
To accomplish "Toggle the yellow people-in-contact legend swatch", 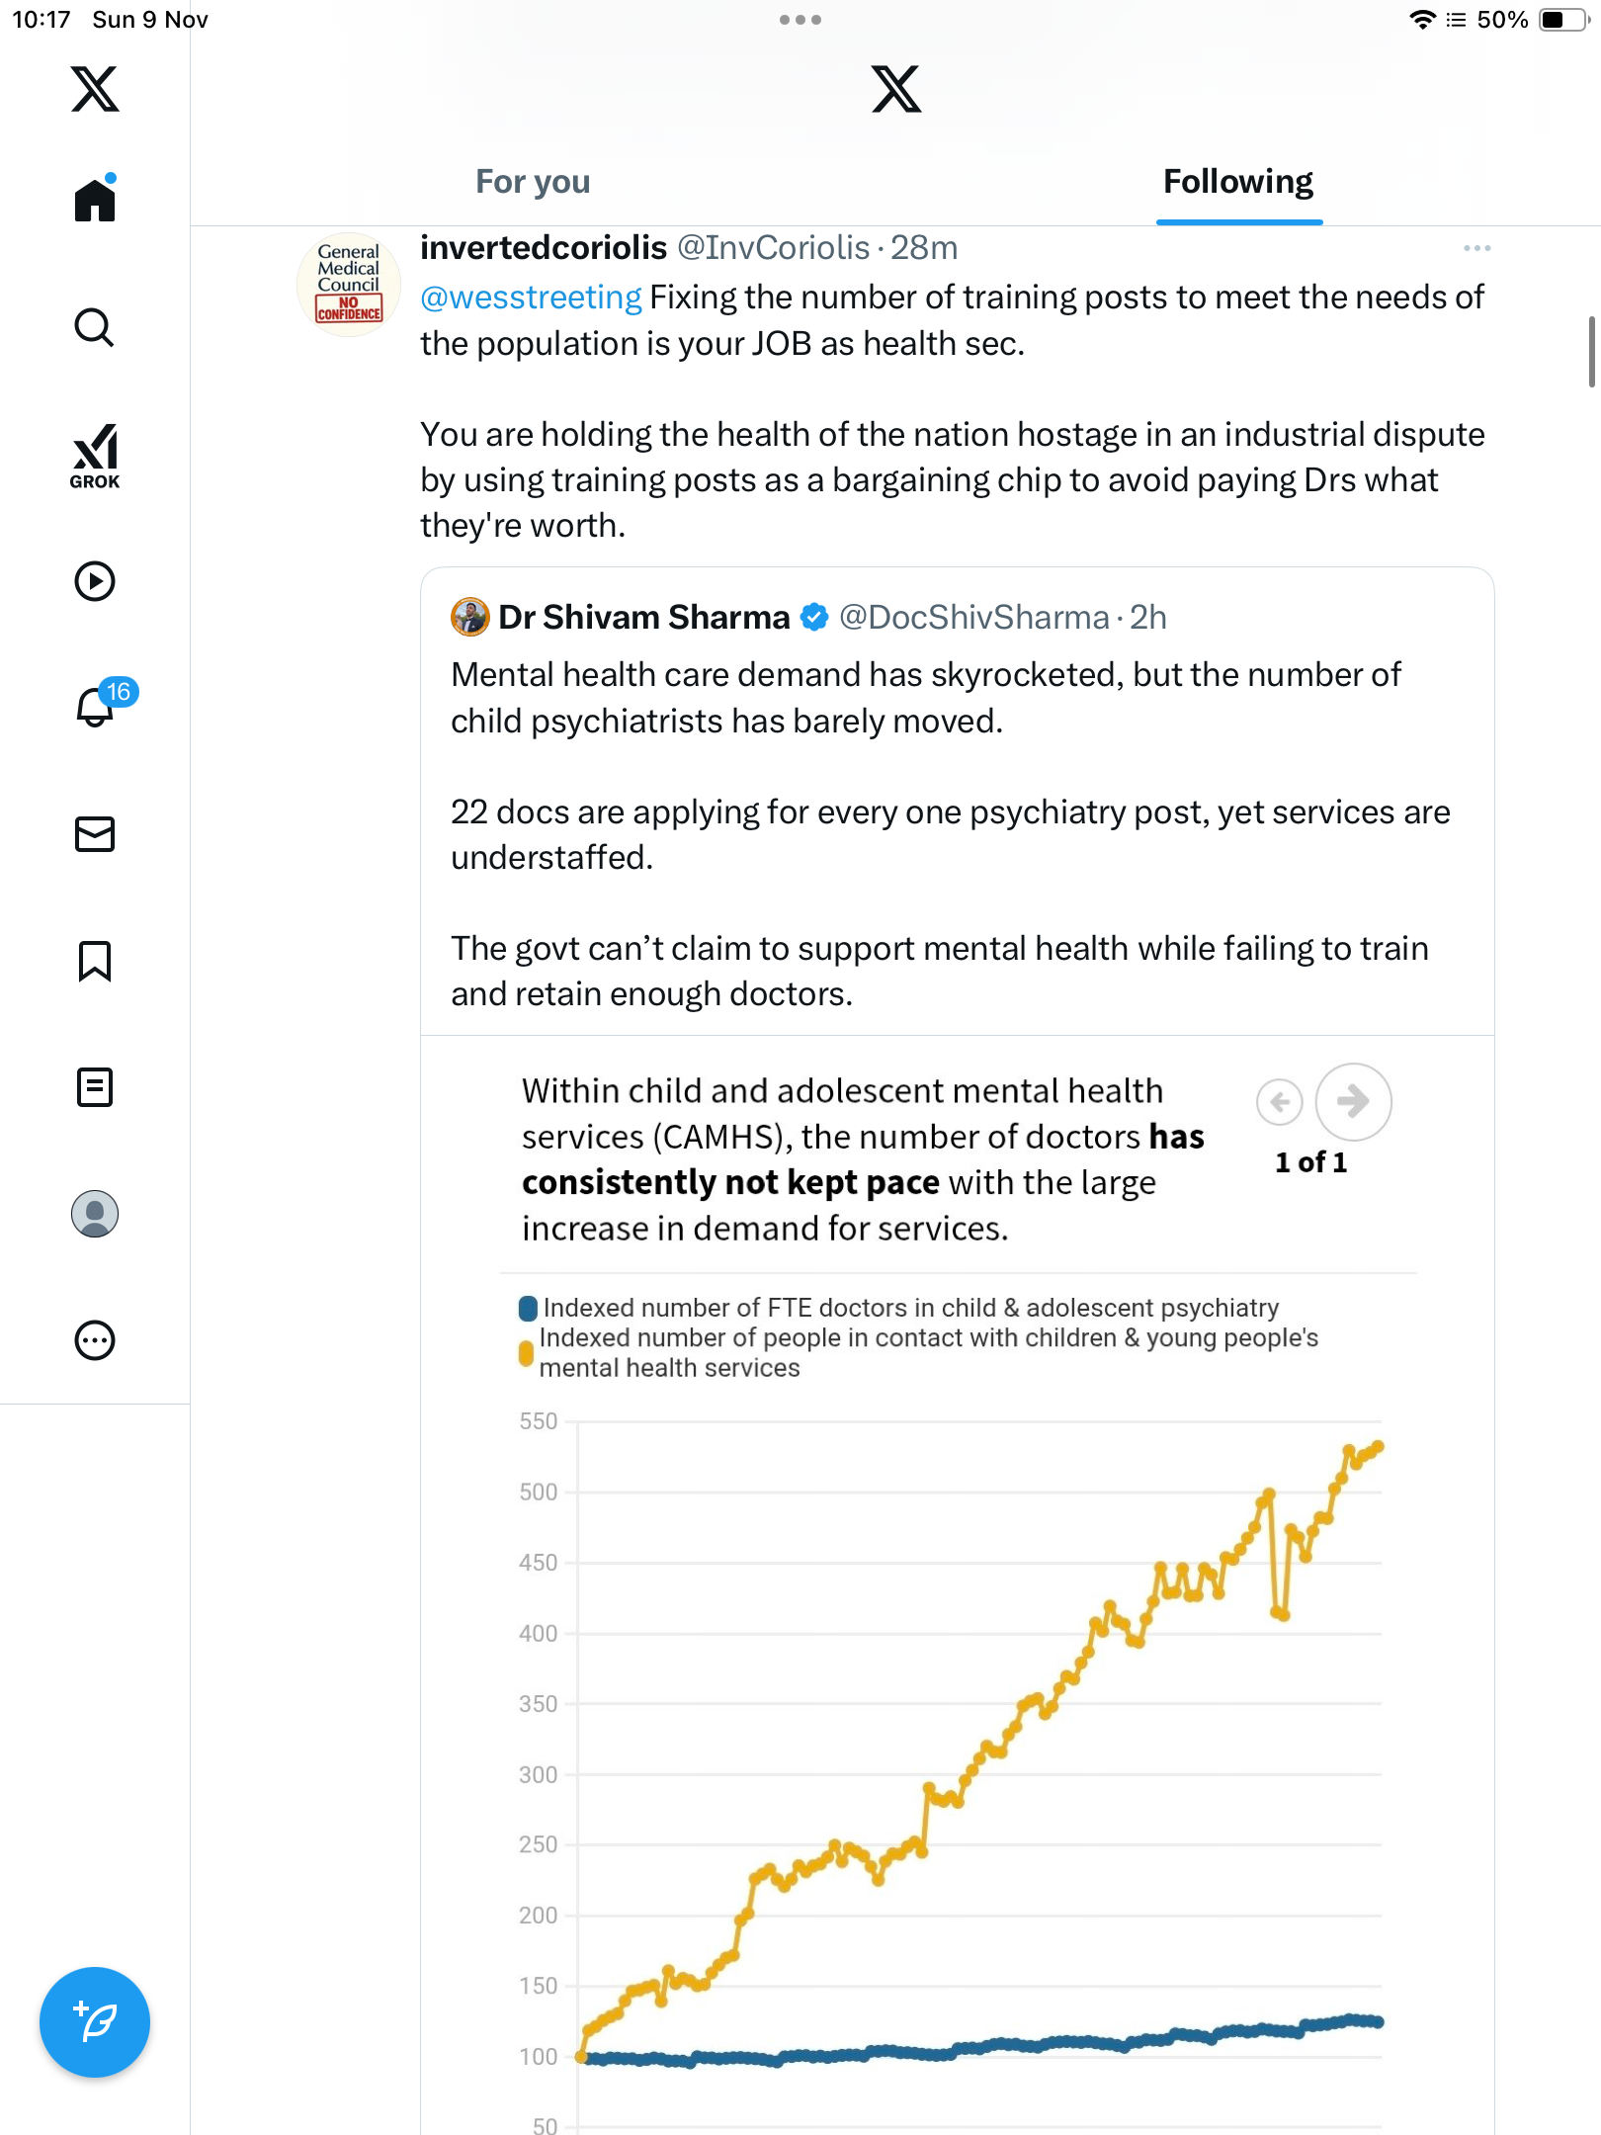I will [x=527, y=1352].
